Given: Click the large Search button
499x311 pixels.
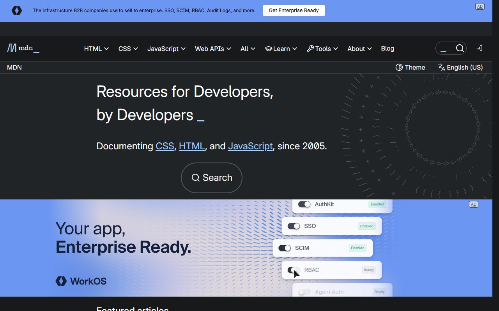Looking at the screenshot, I should pos(212,178).
